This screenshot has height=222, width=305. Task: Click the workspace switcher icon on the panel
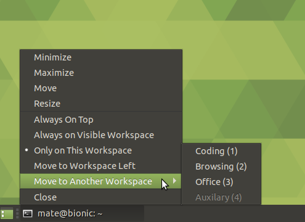pyautogui.click(x=7, y=213)
